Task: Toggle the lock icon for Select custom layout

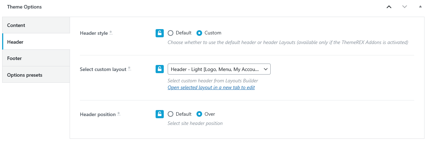Action: [160, 69]
